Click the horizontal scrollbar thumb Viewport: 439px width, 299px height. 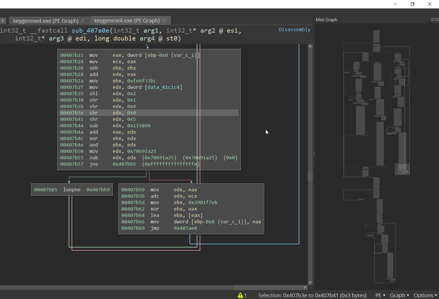(x=268, y=288)
